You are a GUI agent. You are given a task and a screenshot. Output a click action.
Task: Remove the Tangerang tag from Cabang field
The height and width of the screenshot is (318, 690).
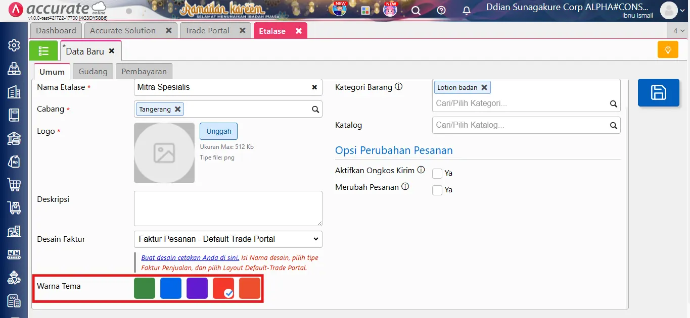pyautogui.click(x=177, y=109)
